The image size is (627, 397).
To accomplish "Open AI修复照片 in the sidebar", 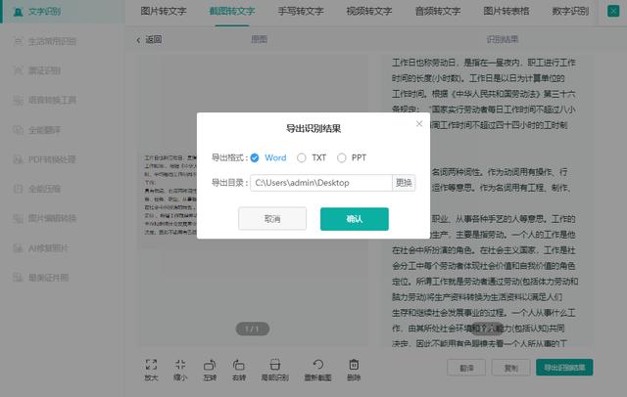I will (x=41, y=247).
